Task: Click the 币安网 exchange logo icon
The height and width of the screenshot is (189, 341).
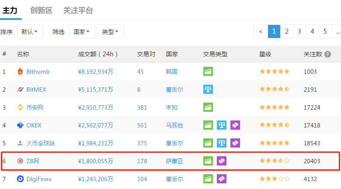Action: coord(20,107)
